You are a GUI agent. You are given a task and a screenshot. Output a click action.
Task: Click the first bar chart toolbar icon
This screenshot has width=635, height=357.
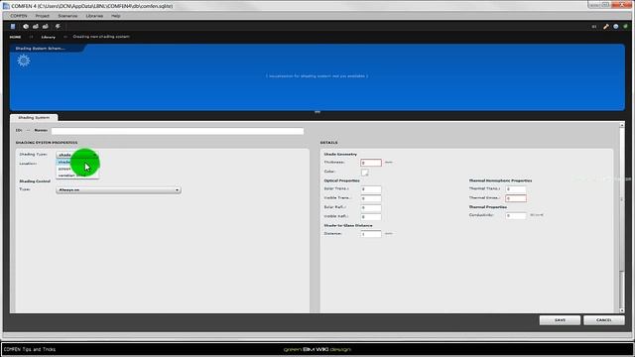pyautogui.click(x=36, y=27)
